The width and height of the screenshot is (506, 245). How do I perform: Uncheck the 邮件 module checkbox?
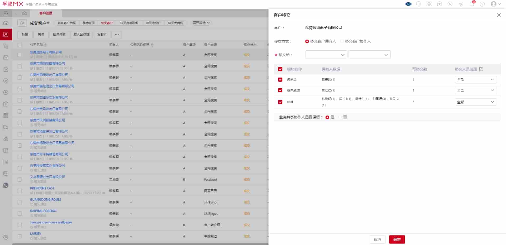pyautogui.click(x=280, y=102)
